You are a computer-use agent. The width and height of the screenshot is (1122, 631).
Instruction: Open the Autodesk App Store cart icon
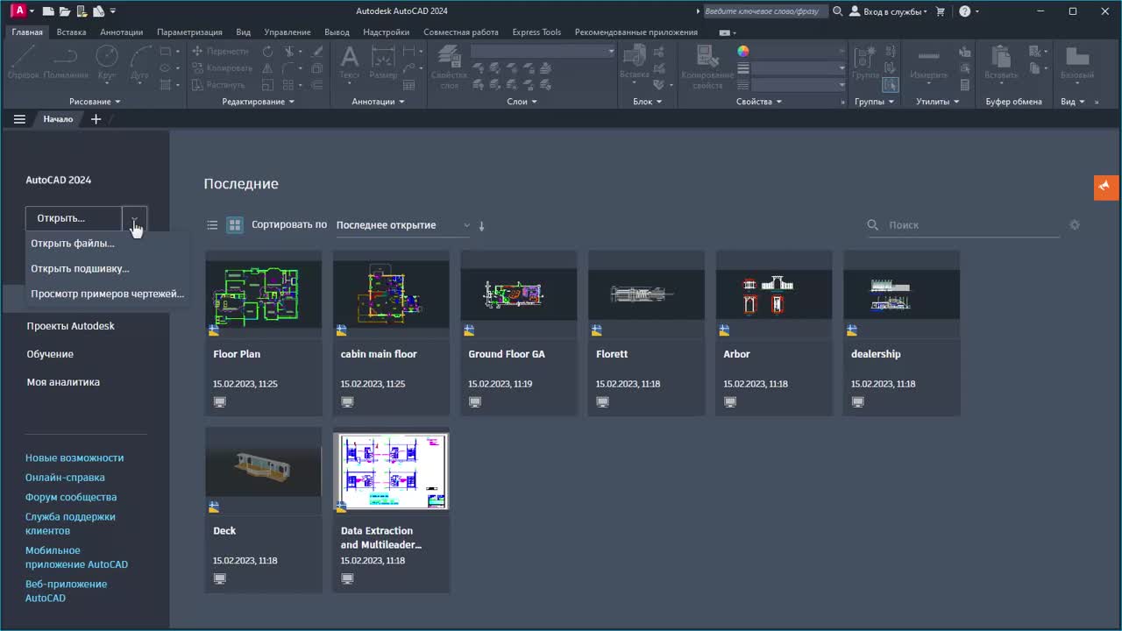coord(941,11)
